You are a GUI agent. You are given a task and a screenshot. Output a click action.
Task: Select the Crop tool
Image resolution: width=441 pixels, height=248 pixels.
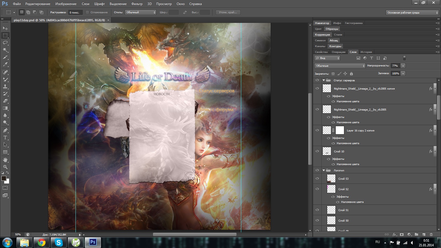(5, 57)
